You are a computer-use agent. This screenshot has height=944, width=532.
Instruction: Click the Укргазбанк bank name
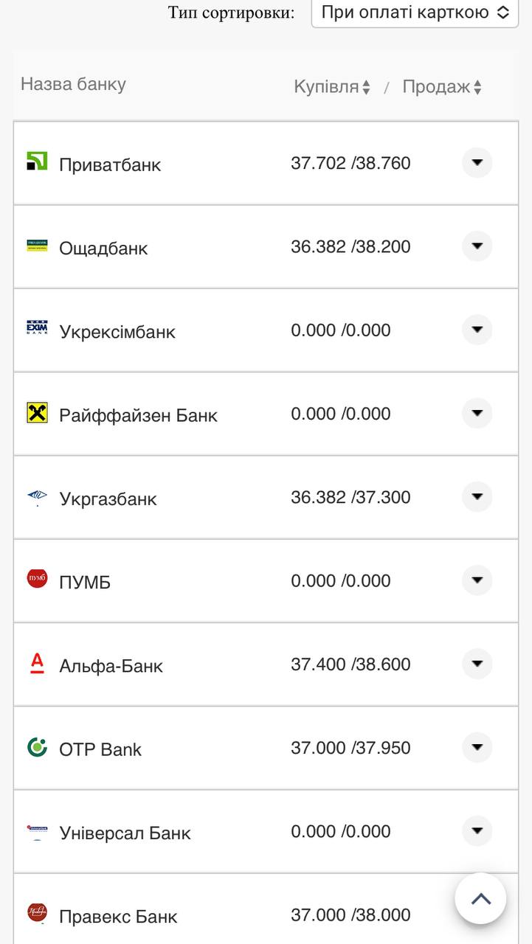(108, 499)
